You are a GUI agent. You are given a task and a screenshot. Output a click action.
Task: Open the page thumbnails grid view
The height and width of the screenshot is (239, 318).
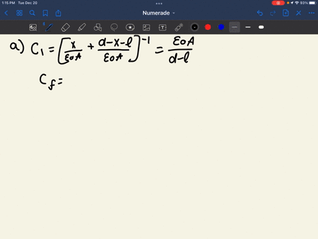point(19,13)
